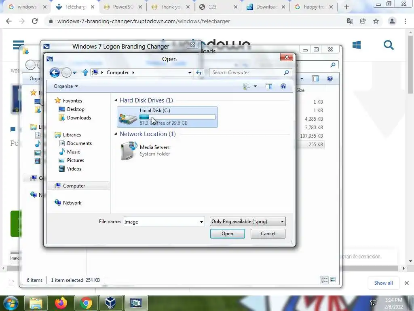The width and height of the screenshot is (414, 311).
Task: Open the recent locations dropdown arrow
Action: click(75, 73)
